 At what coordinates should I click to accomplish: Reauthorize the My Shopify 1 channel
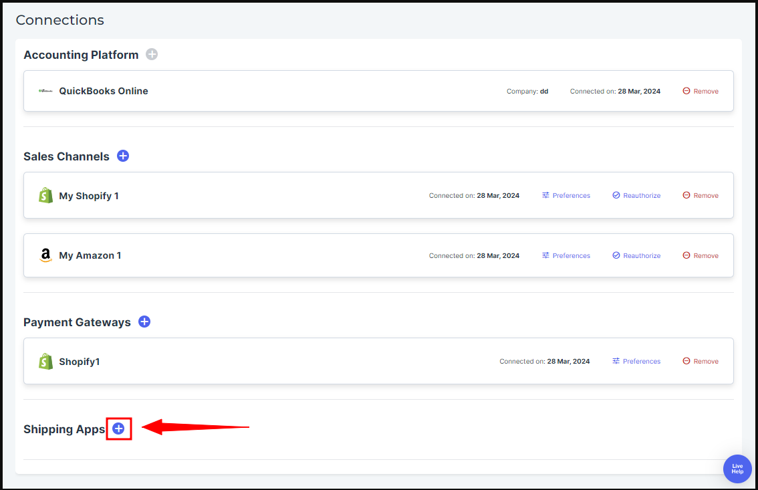pos(636,195)
